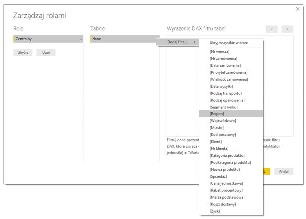Screen dimensions: 306x219
Task: Pick the [Region] column filter
Action: coord(217,114)
